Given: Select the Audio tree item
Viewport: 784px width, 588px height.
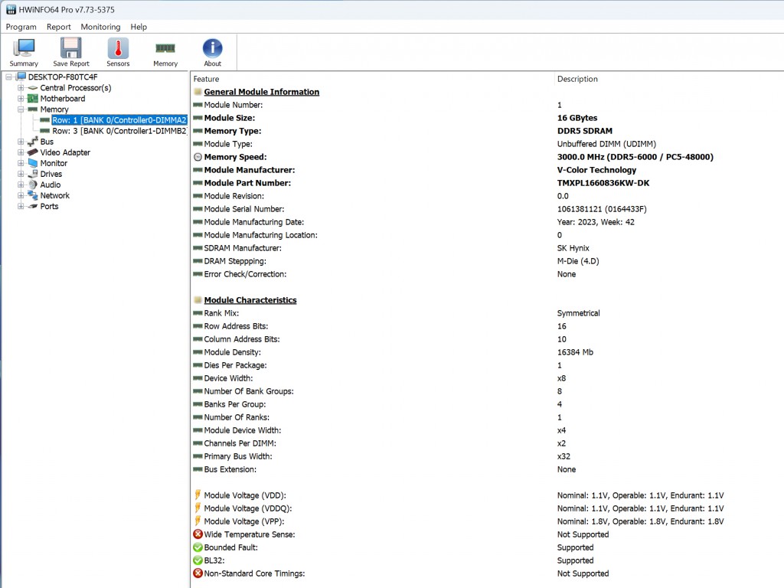Looking at the screenshot, I should click(x=51, y=185).
